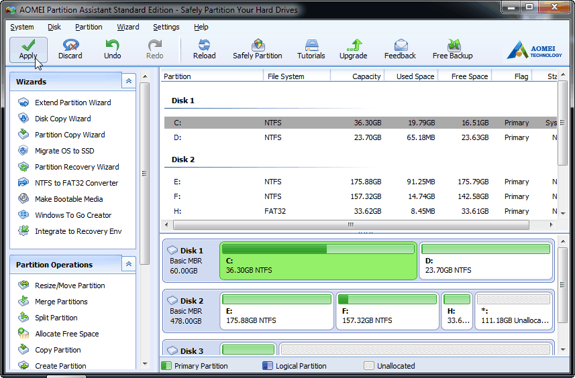
Task: Select Allocate Free Space operation
Action: 58,334
